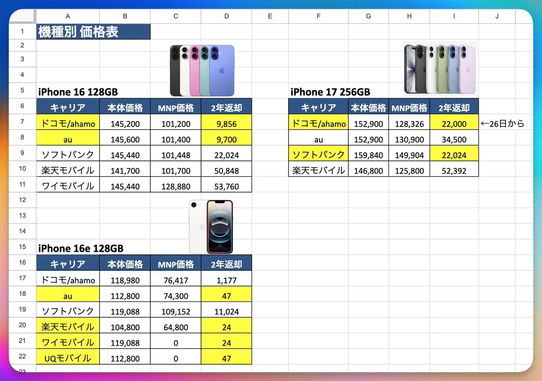
Task: Click MNP価格 header in iPhone 17 table
Action: point(409,107)
